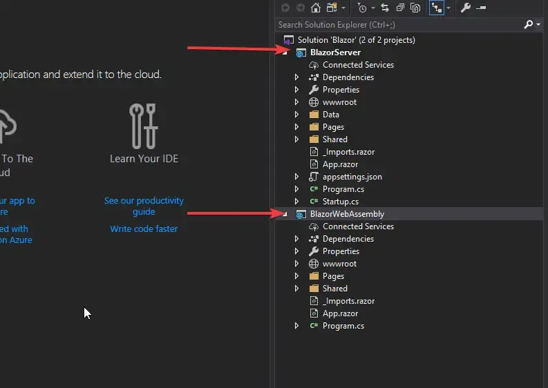Select Connected Services under BlazorWebAssembly
The height and width of the screenshot is (388, 548).
tap(358, 226)
